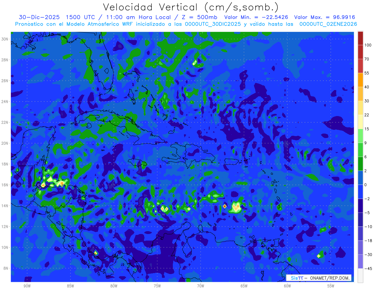Click purple swatch between -30 and -18
This screenshot has height=290, width=375.
(360, 247)
